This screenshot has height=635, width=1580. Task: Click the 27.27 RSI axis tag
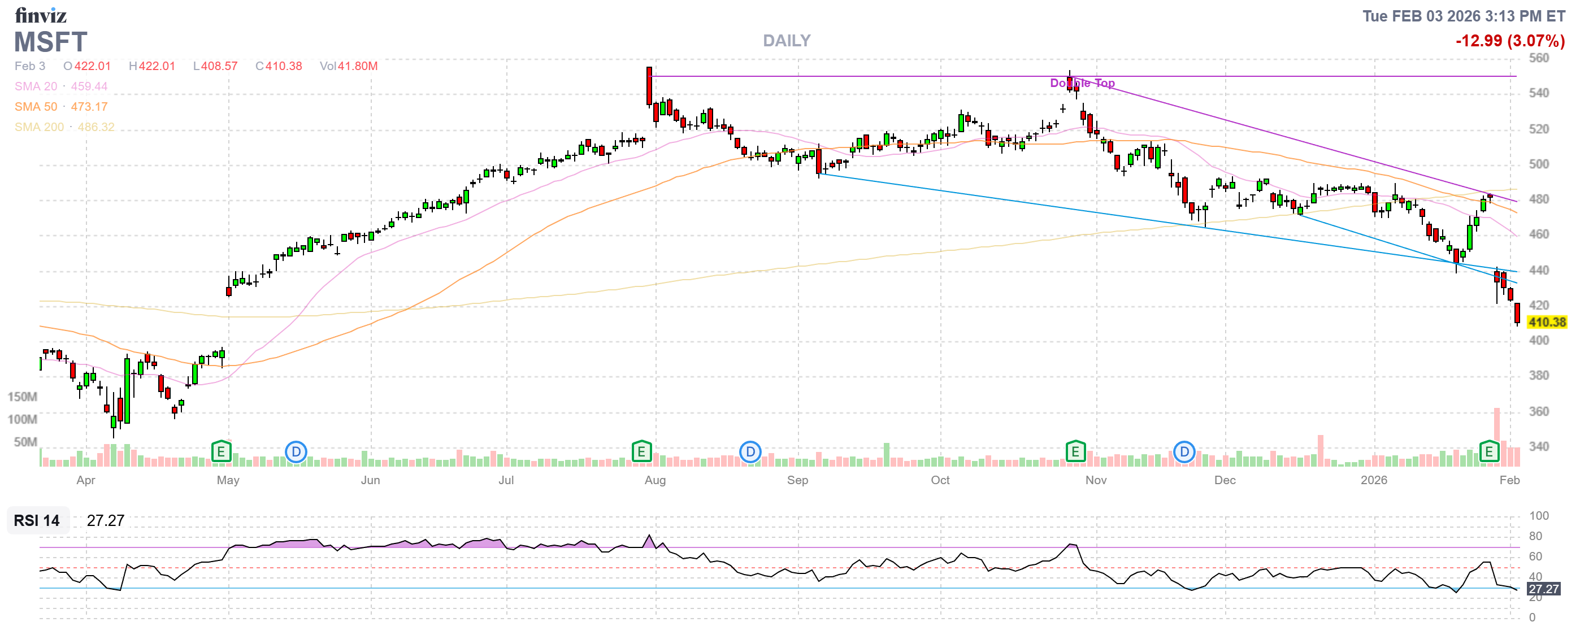pyautogui.click(x=1543, y=589)
